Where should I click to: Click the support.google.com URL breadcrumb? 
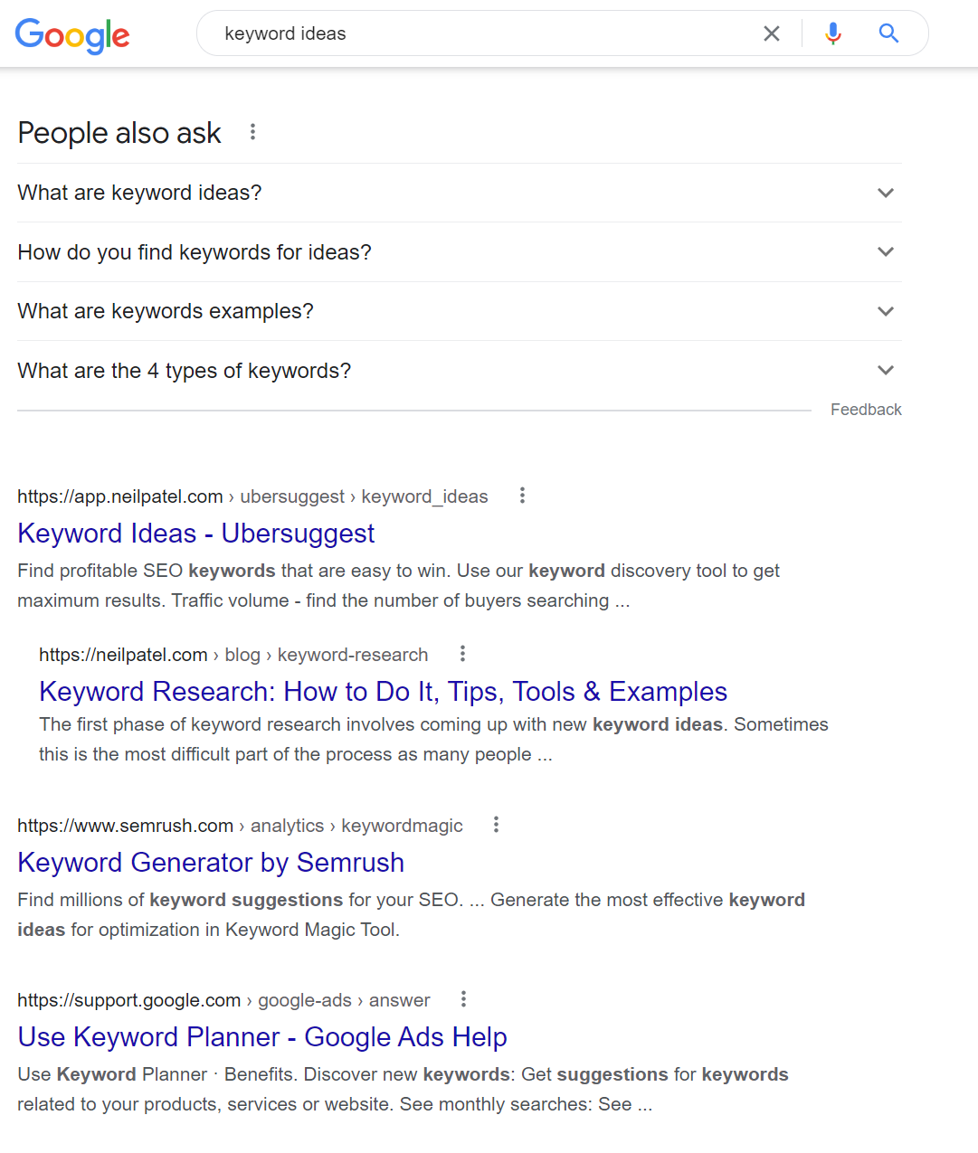pos(223,1000)
